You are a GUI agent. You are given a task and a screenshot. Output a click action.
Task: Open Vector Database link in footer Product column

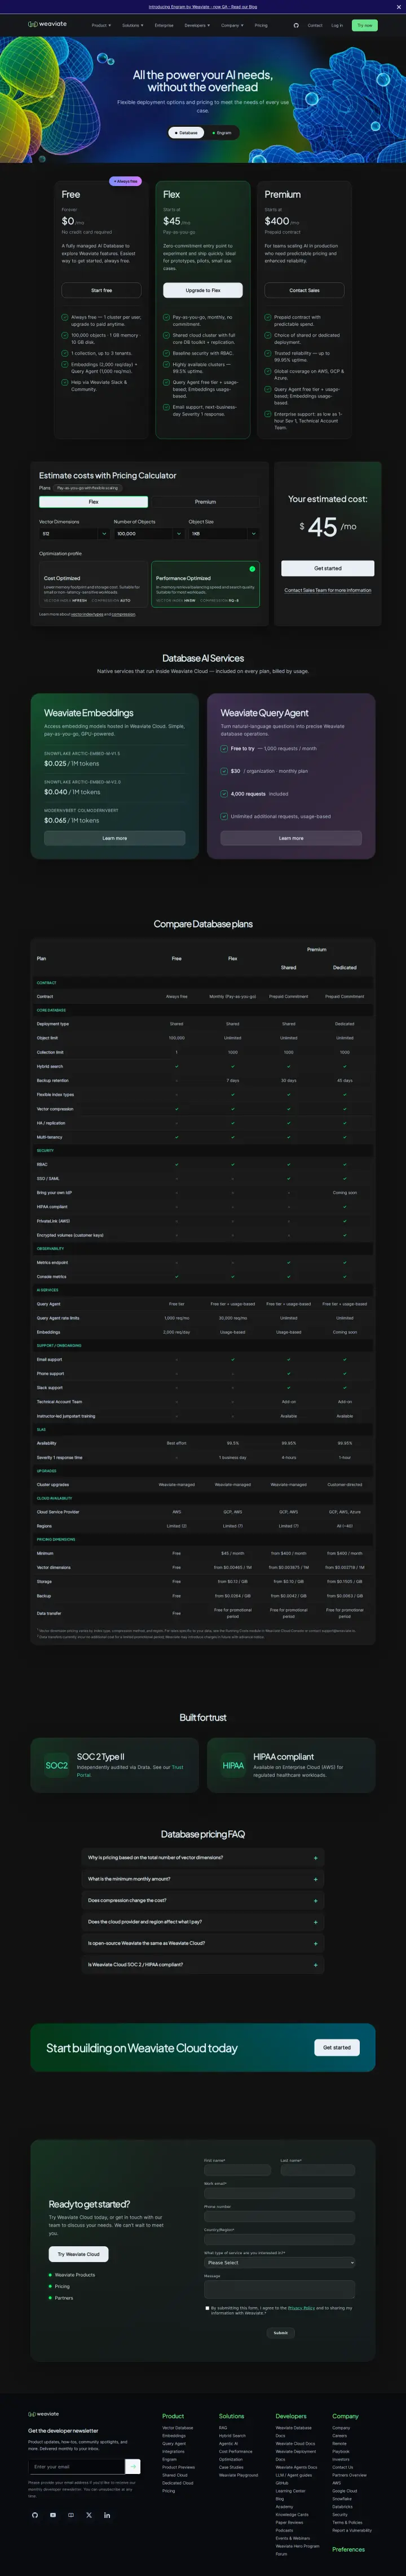click(x=178, y=2427)
